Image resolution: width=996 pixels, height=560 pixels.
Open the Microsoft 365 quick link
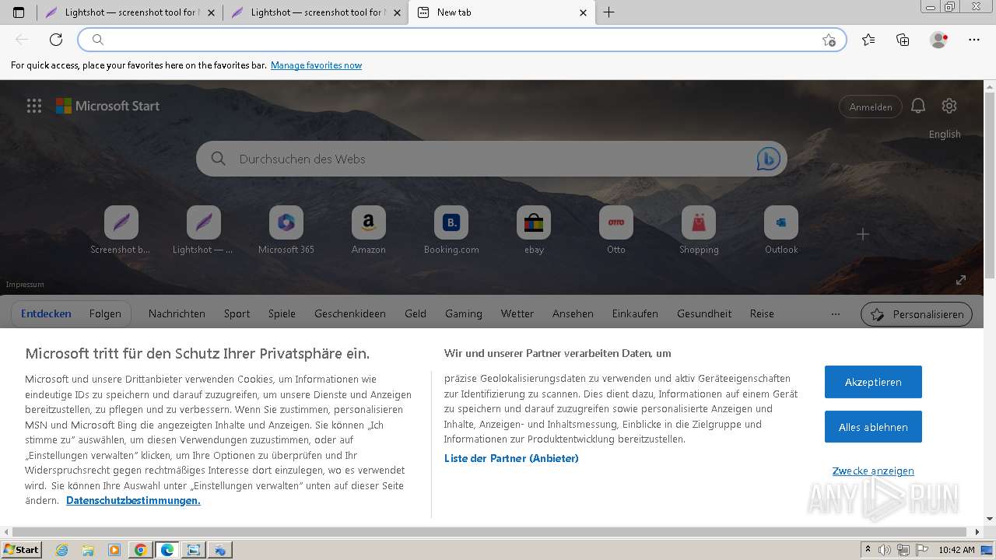coord(286,230)
